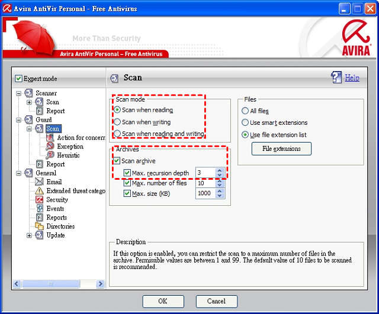This screenshot has width=379, height=314.
Task: Select Scan when reading radio button
Action: point(117,110)
